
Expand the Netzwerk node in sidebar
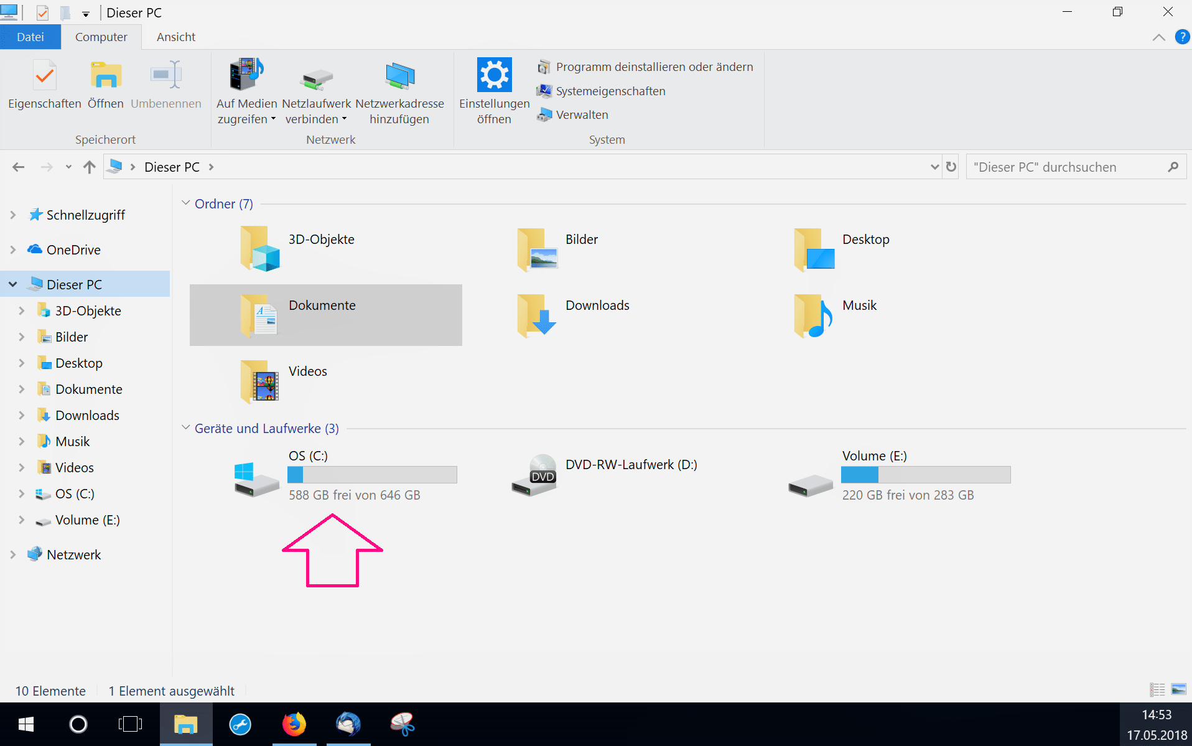(12, 554)
